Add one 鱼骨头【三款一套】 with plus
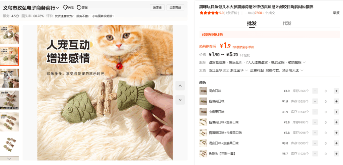The height and width of the screenshot is (165, 343). click(x=336, y=154)
